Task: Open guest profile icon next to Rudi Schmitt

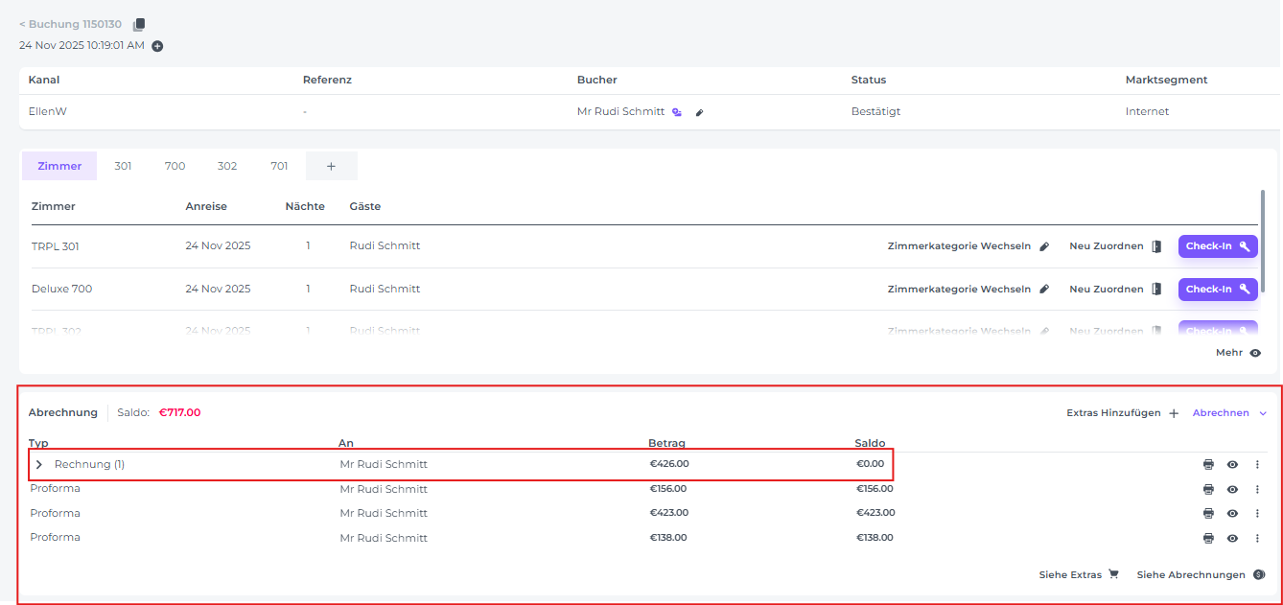Action: [x=677, y=112]
